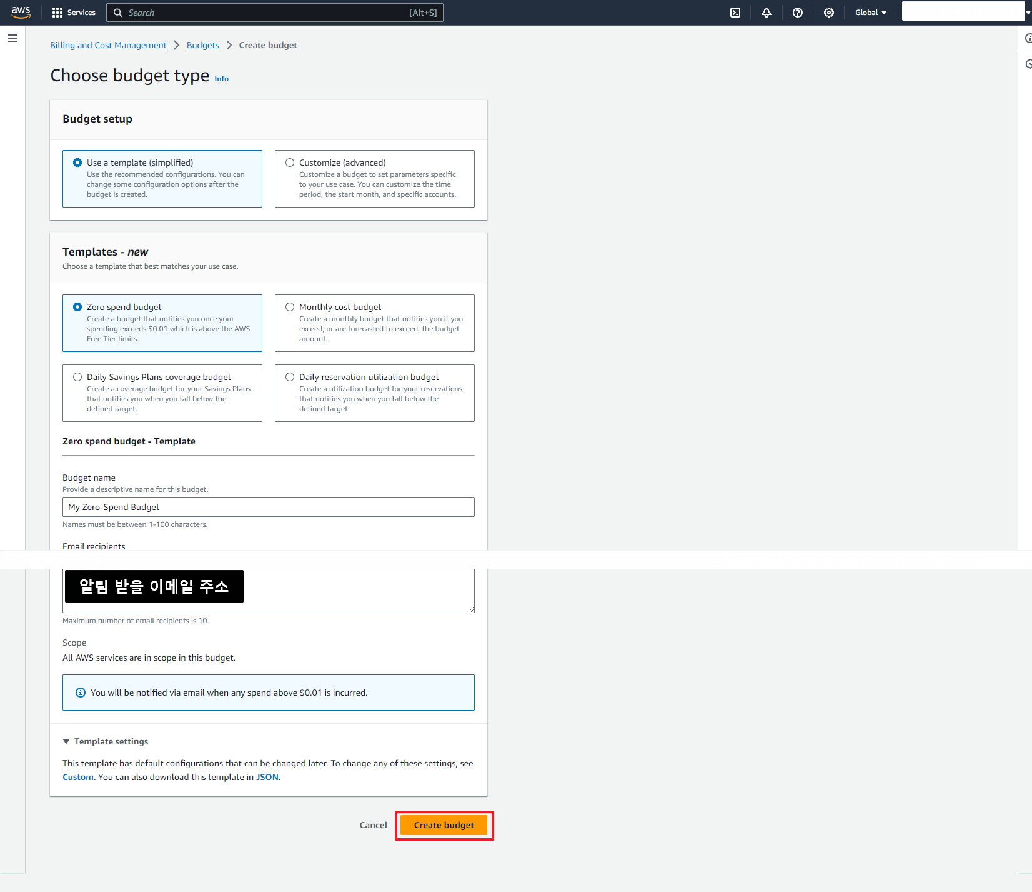Open the Services grid menu
Viewport: 1032px width, 892px height.
(74, 13)
